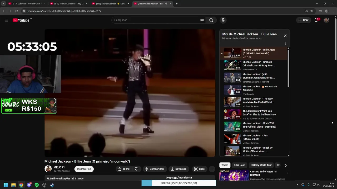Click the Clipe button

[199, 169]
